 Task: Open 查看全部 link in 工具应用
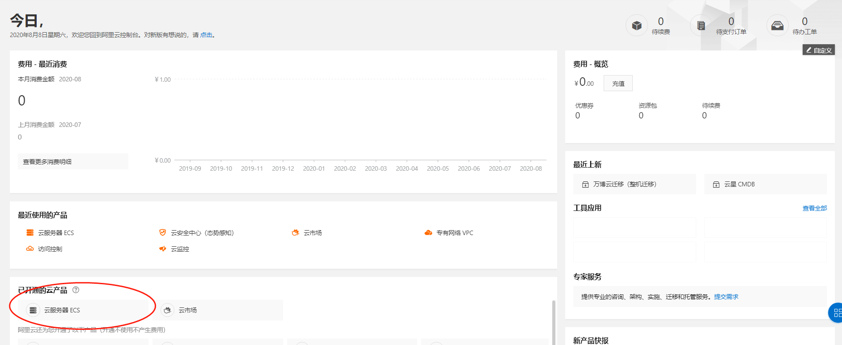(x=815, y=208)
